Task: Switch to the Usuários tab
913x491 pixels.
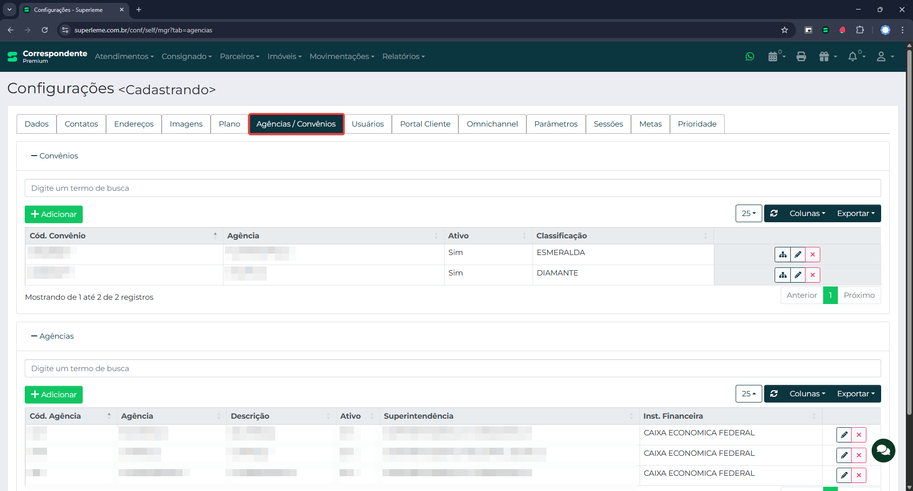Action: tap(368, 124)
